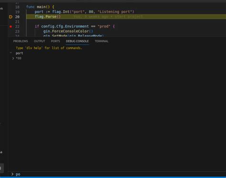Click 'gin.ForceConsoleColor()' on line 23

pyautogui.click(x=68, y=31)
